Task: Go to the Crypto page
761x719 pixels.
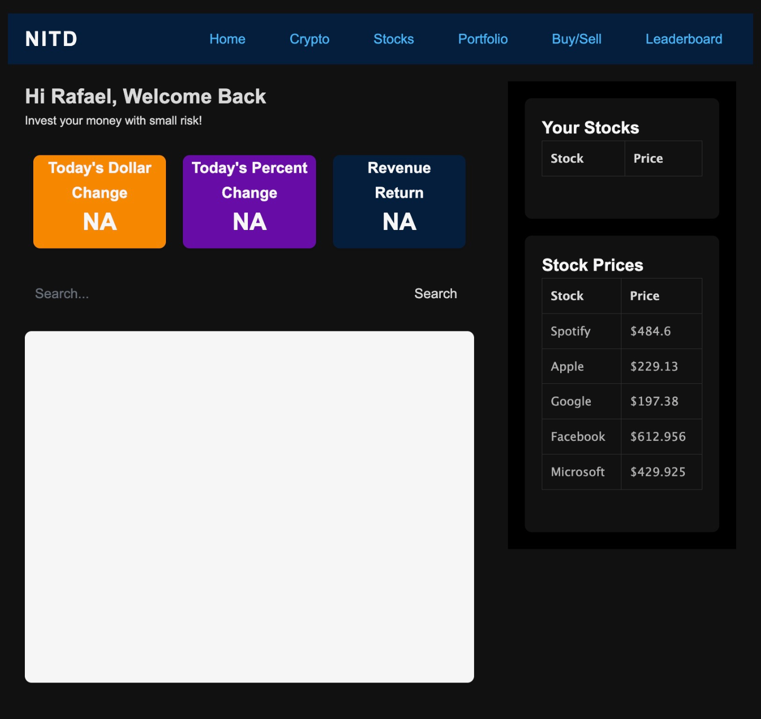Action: 309,39
